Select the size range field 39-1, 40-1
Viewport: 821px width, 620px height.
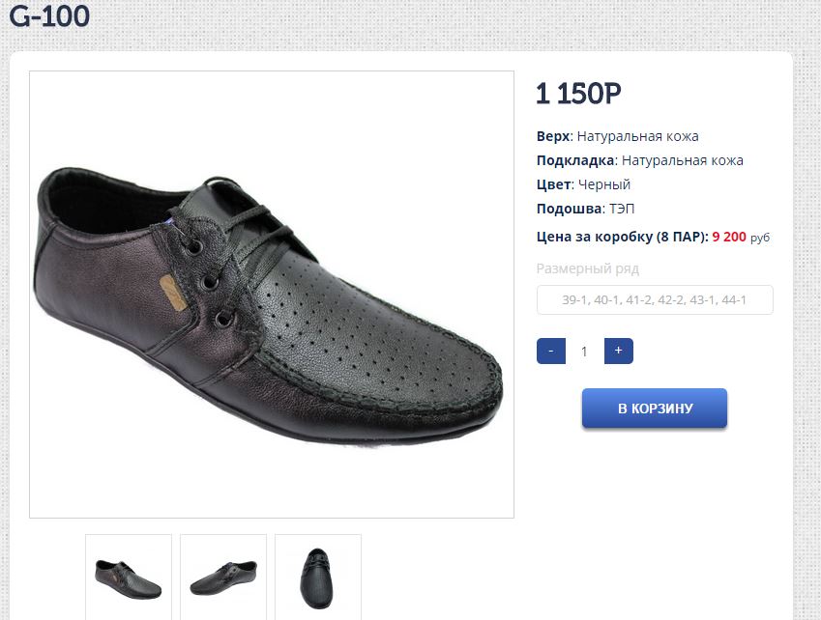(x=655, y=300)
